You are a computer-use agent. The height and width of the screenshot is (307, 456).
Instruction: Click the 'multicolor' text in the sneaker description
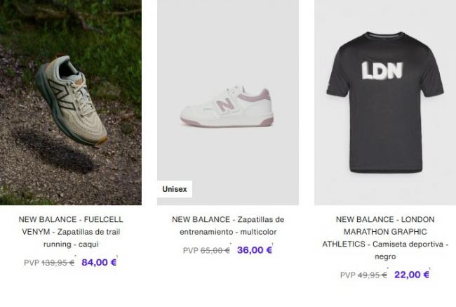[x=258, y=232]
